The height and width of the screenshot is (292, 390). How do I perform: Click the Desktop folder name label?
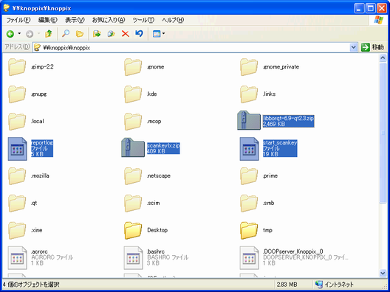tap(157, 230)
